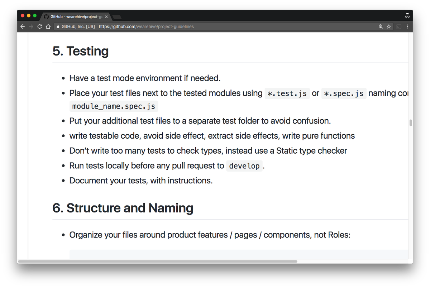Click the '*.spec.js' code snippet
The image size is (430, 288).
pyautogui.click(x=344, y=93)
